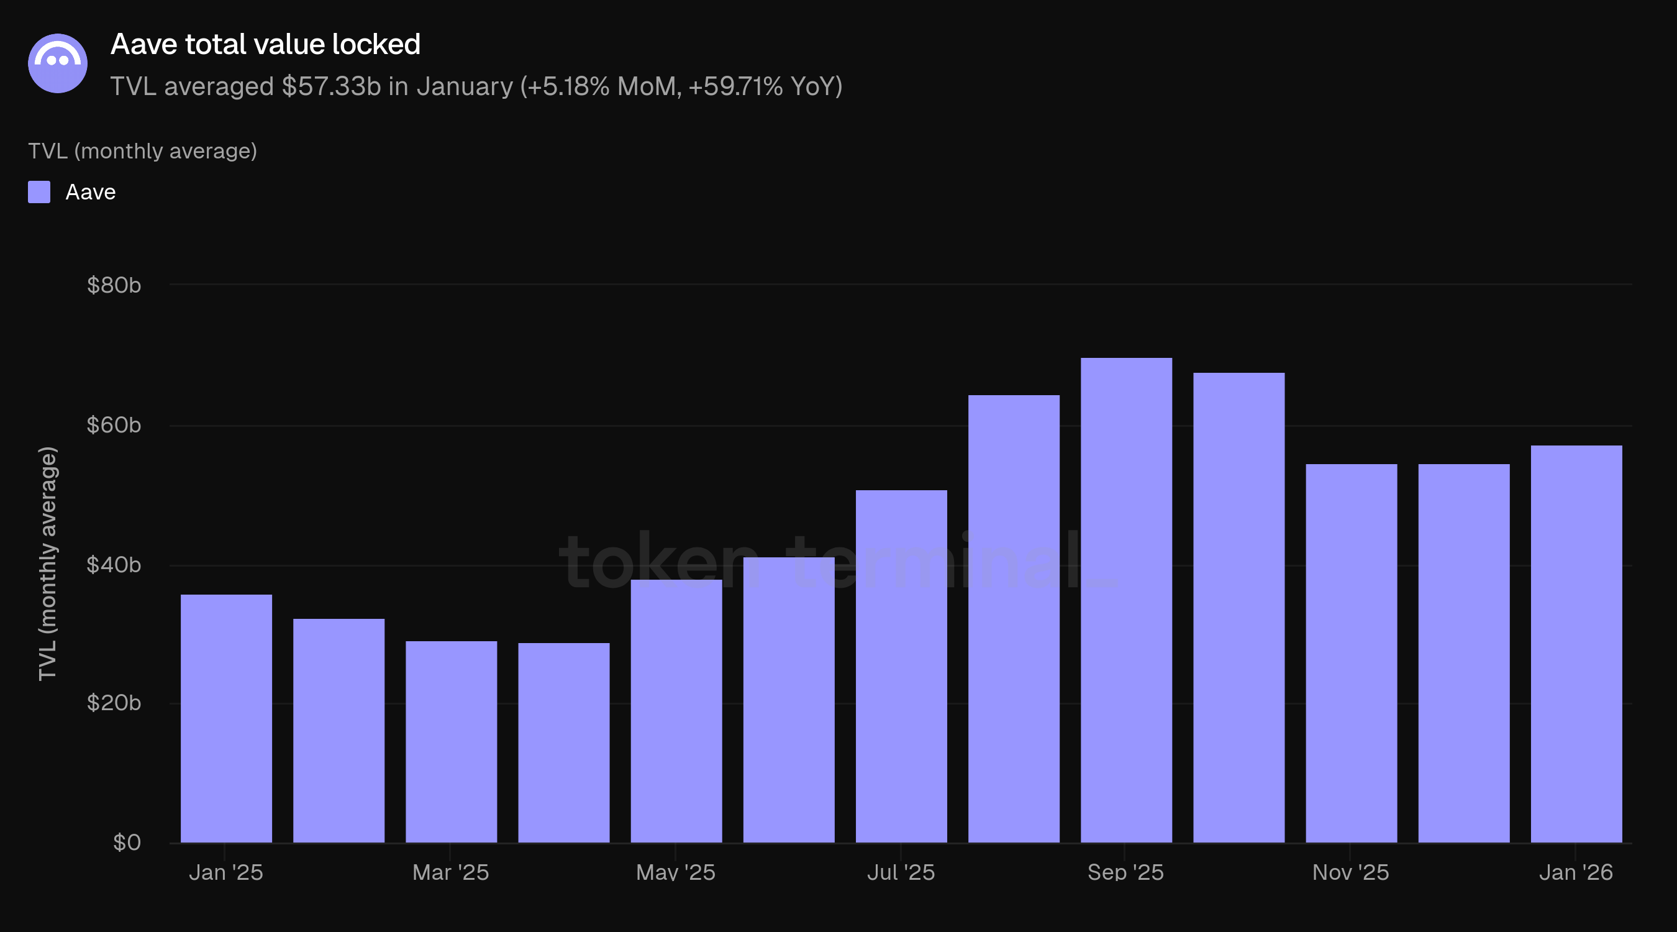The width and height of the screenshot is (1677, 932).
Task: Select the Jul '25 bar
Action: (901, 665)
